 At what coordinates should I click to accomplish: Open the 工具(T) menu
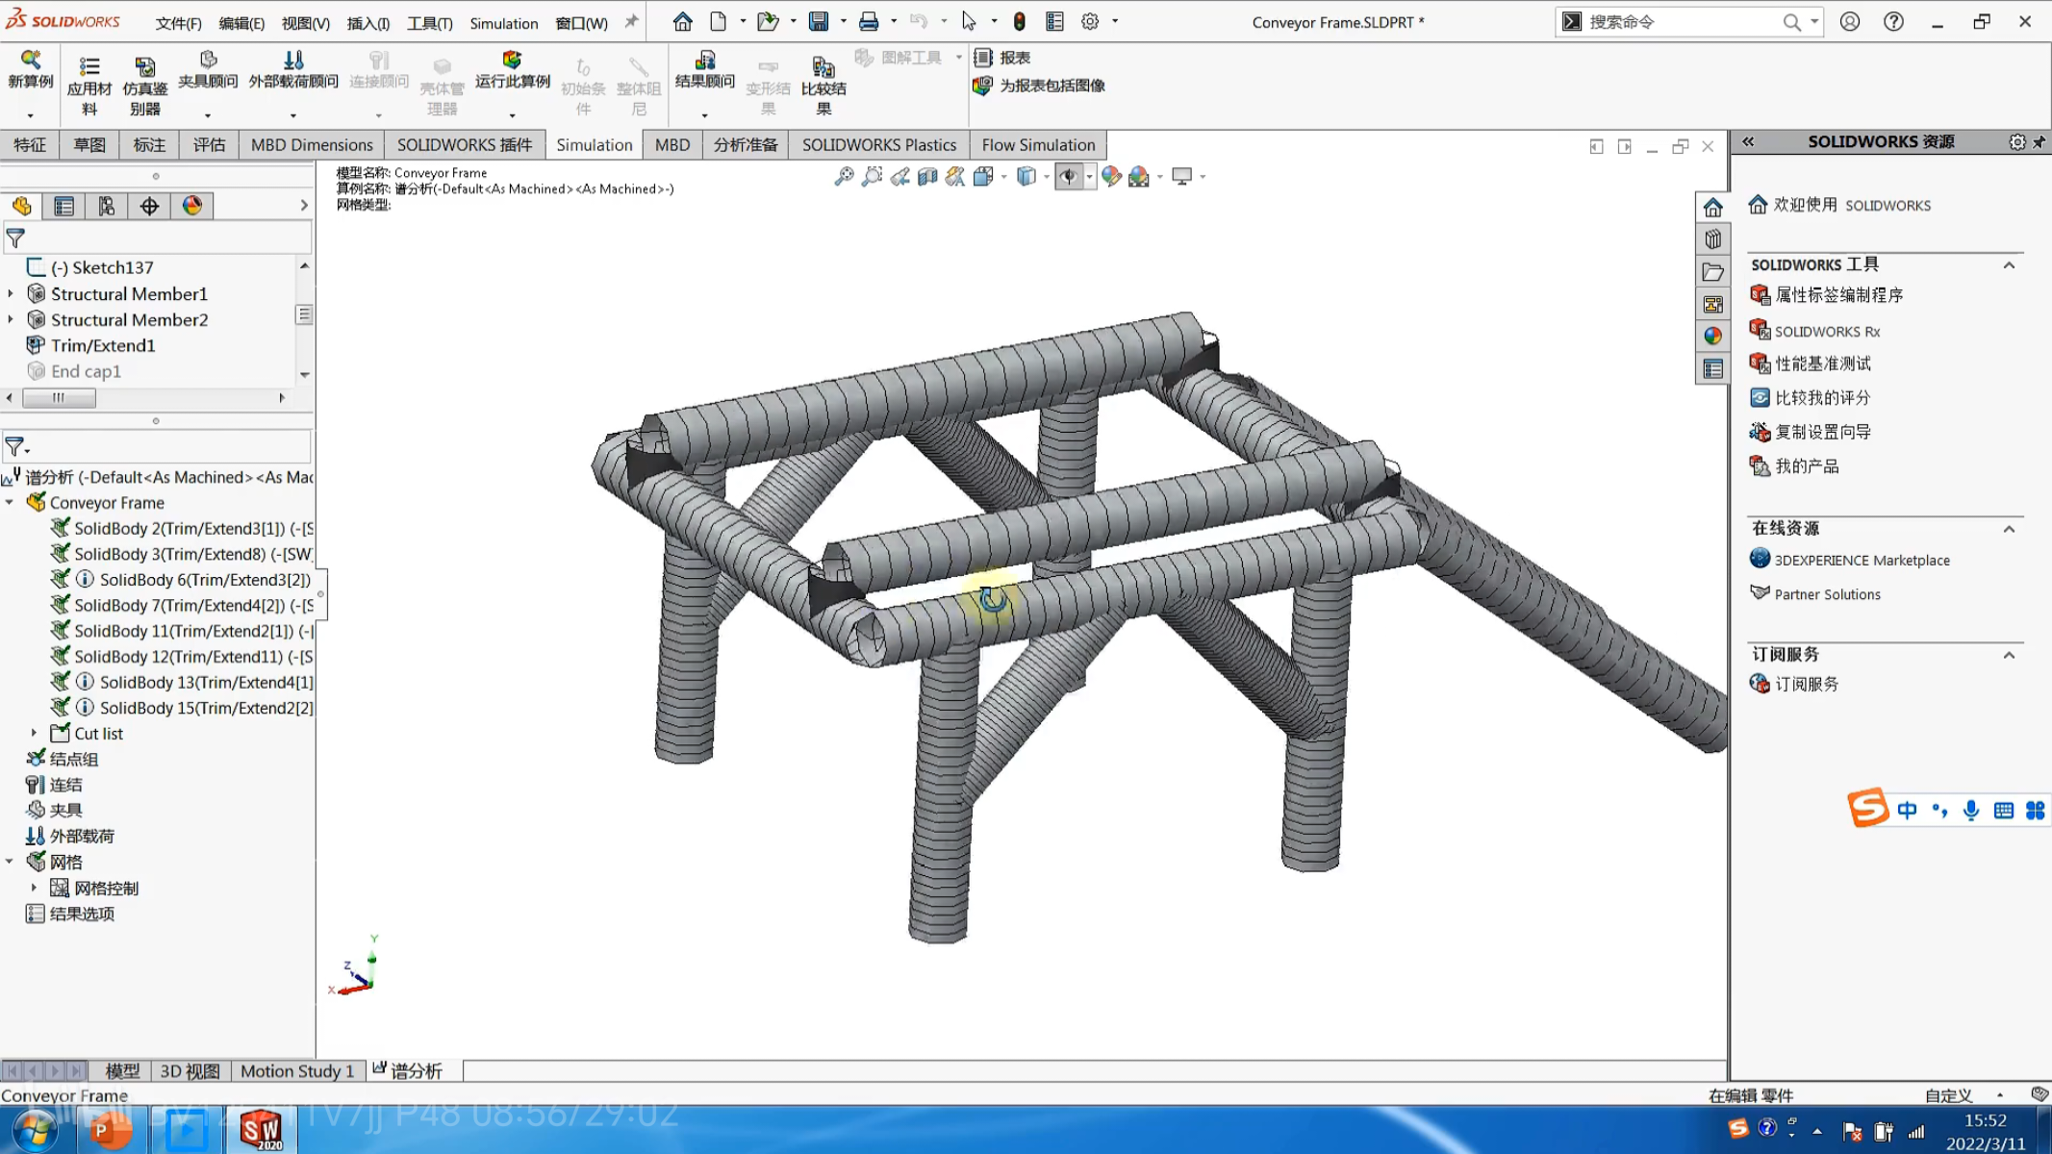(x=429, y=23)
